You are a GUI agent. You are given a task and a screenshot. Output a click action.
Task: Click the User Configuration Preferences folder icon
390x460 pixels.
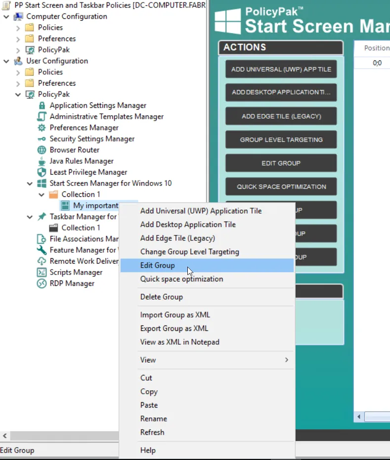tap(30, 83)
